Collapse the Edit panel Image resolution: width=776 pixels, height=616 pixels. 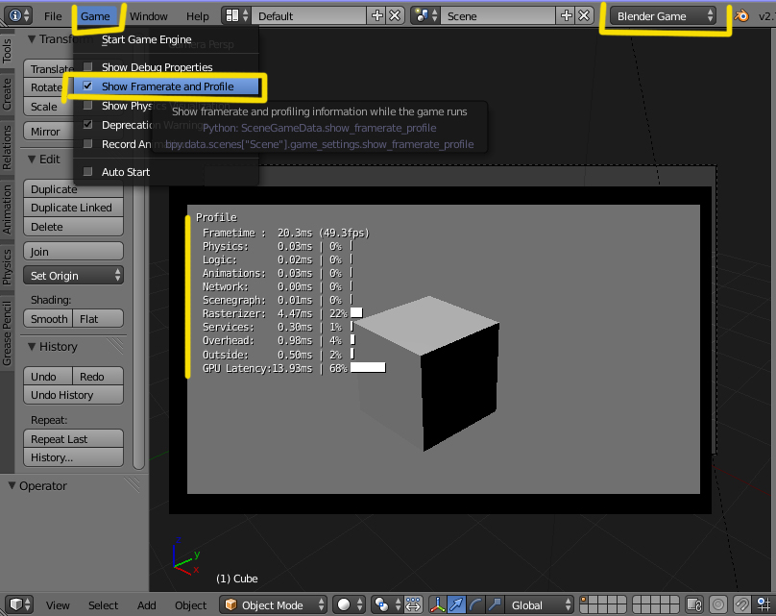point(32,159)
